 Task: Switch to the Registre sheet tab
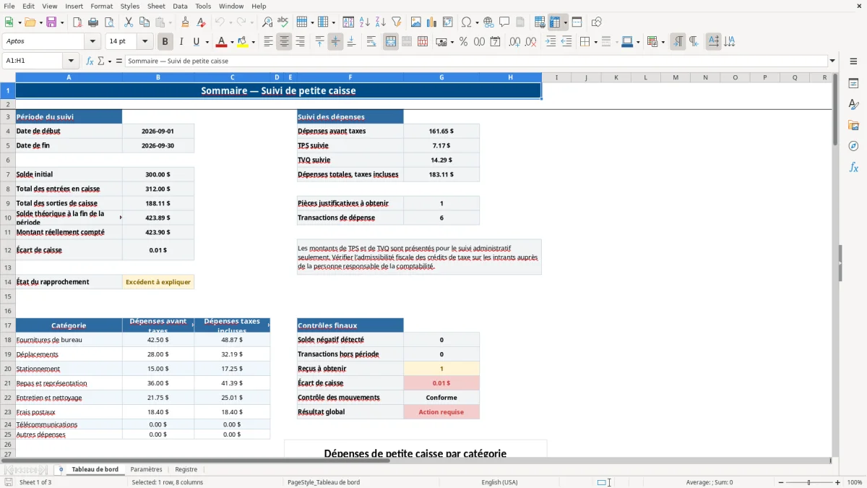[186, 470]
